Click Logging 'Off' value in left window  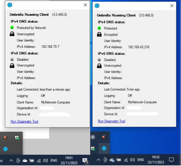click(x=43, y=96)
